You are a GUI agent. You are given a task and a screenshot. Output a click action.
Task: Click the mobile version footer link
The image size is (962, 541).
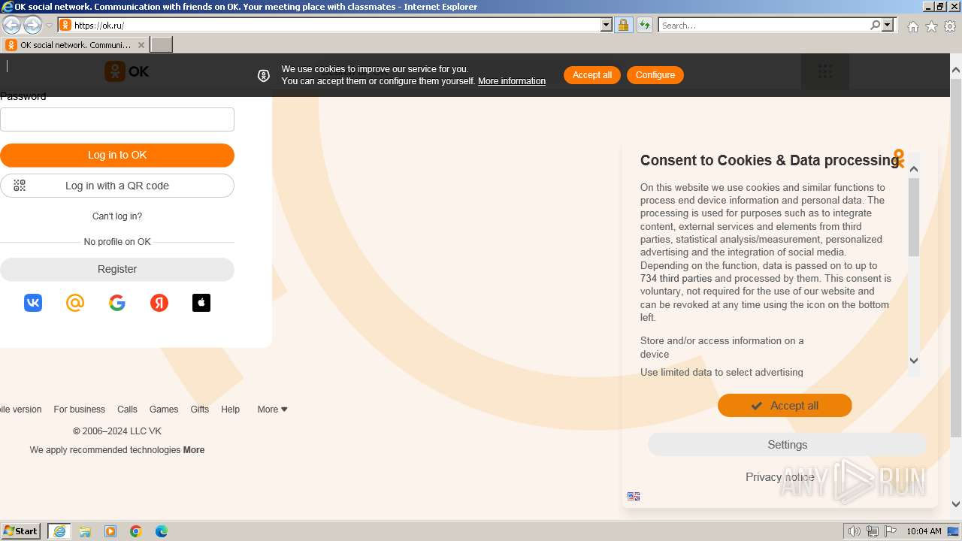(21, 410)
